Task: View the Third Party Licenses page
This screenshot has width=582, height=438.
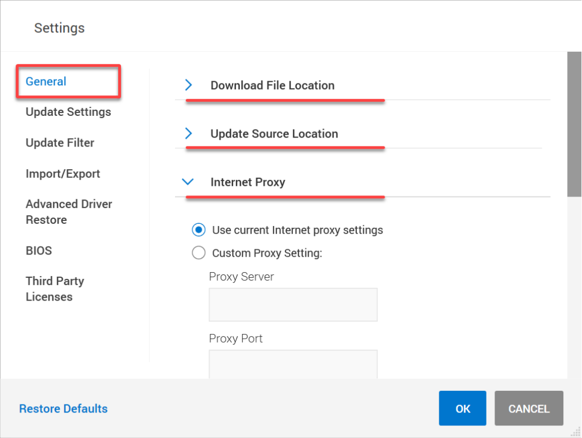Action: pyautogui.click(x=55, y=289)
